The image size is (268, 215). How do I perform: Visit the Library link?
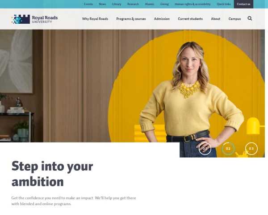click(117, 4)
